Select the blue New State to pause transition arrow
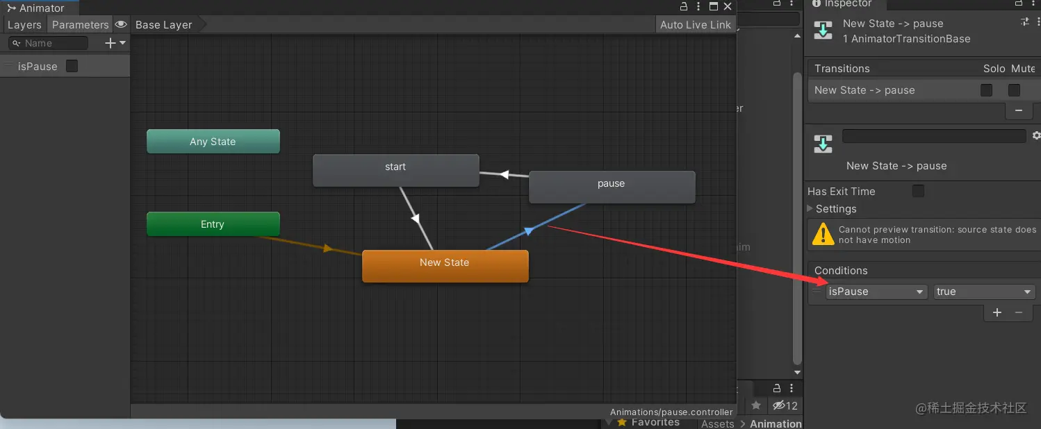Image resolution: width=1041 pixels, height=429 pixels. (528, 230)
